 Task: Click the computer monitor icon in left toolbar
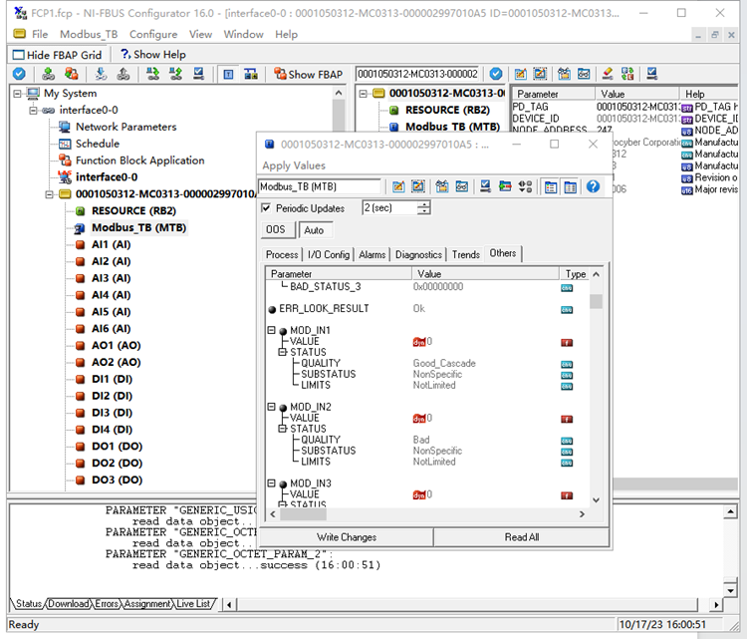[x=199, y=74]
